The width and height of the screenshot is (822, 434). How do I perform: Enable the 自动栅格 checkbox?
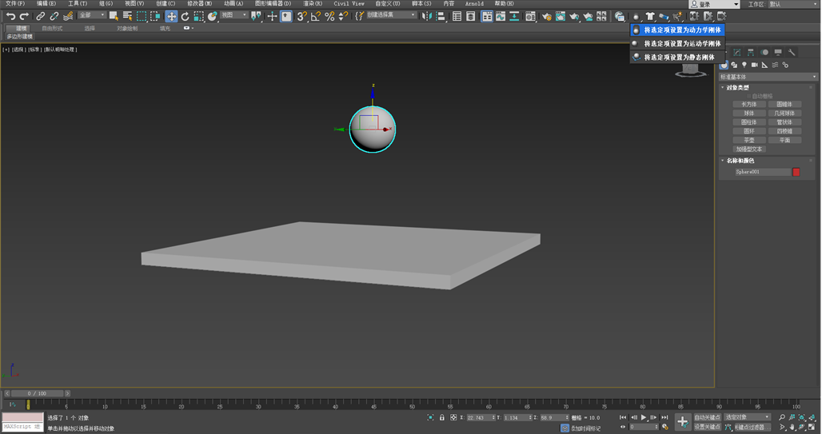point(749,96)
